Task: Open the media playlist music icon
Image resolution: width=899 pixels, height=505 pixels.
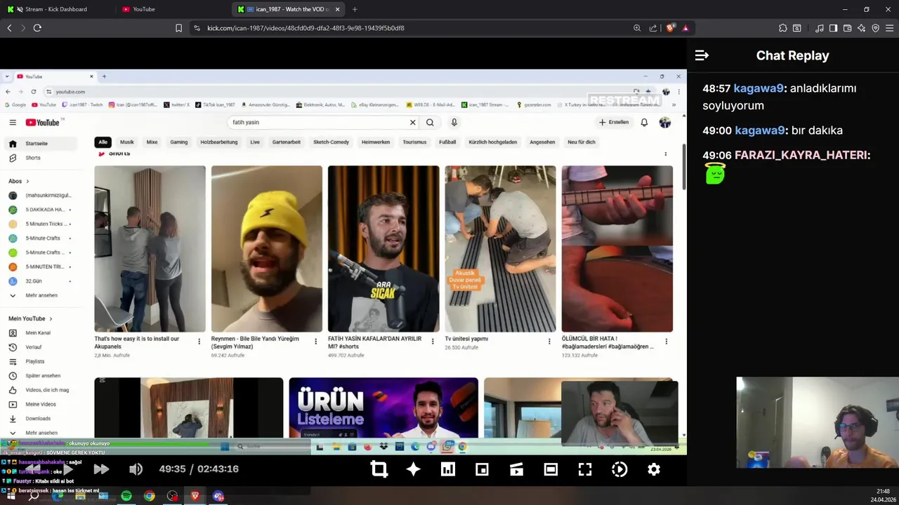Action: click(820, 28)
